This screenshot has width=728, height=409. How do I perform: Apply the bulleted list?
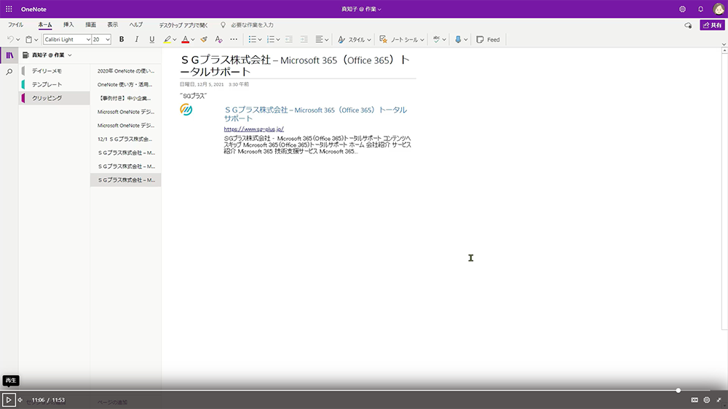pyautogui.click(x=252, y=39)
